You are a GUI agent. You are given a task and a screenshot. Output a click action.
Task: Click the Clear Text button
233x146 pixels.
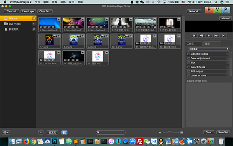point(45,11)
